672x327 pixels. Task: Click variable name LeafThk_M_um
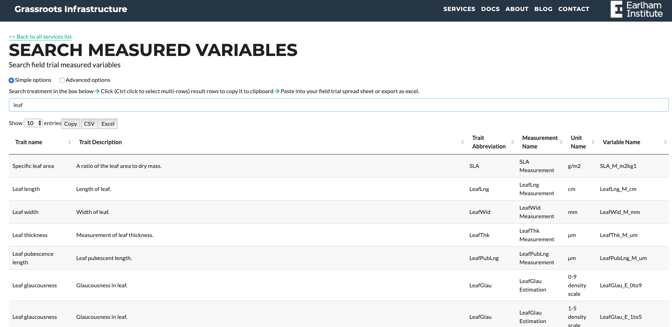618,235
